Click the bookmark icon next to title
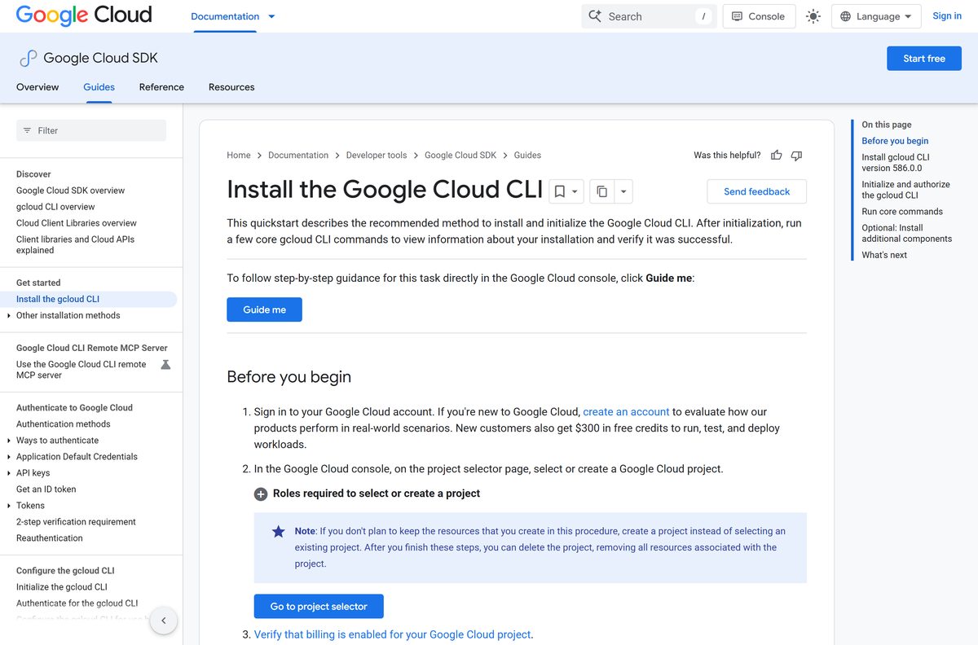The width and height of the screenshot is (978, 645). coord(560,191)
